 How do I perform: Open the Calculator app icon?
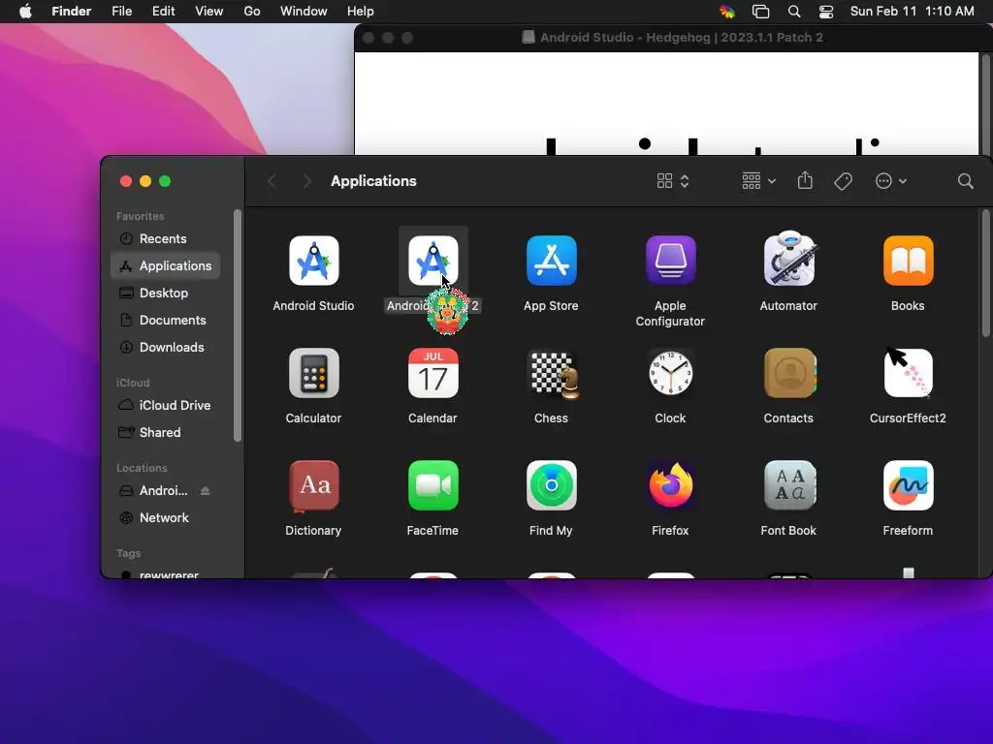coord(313,373)
